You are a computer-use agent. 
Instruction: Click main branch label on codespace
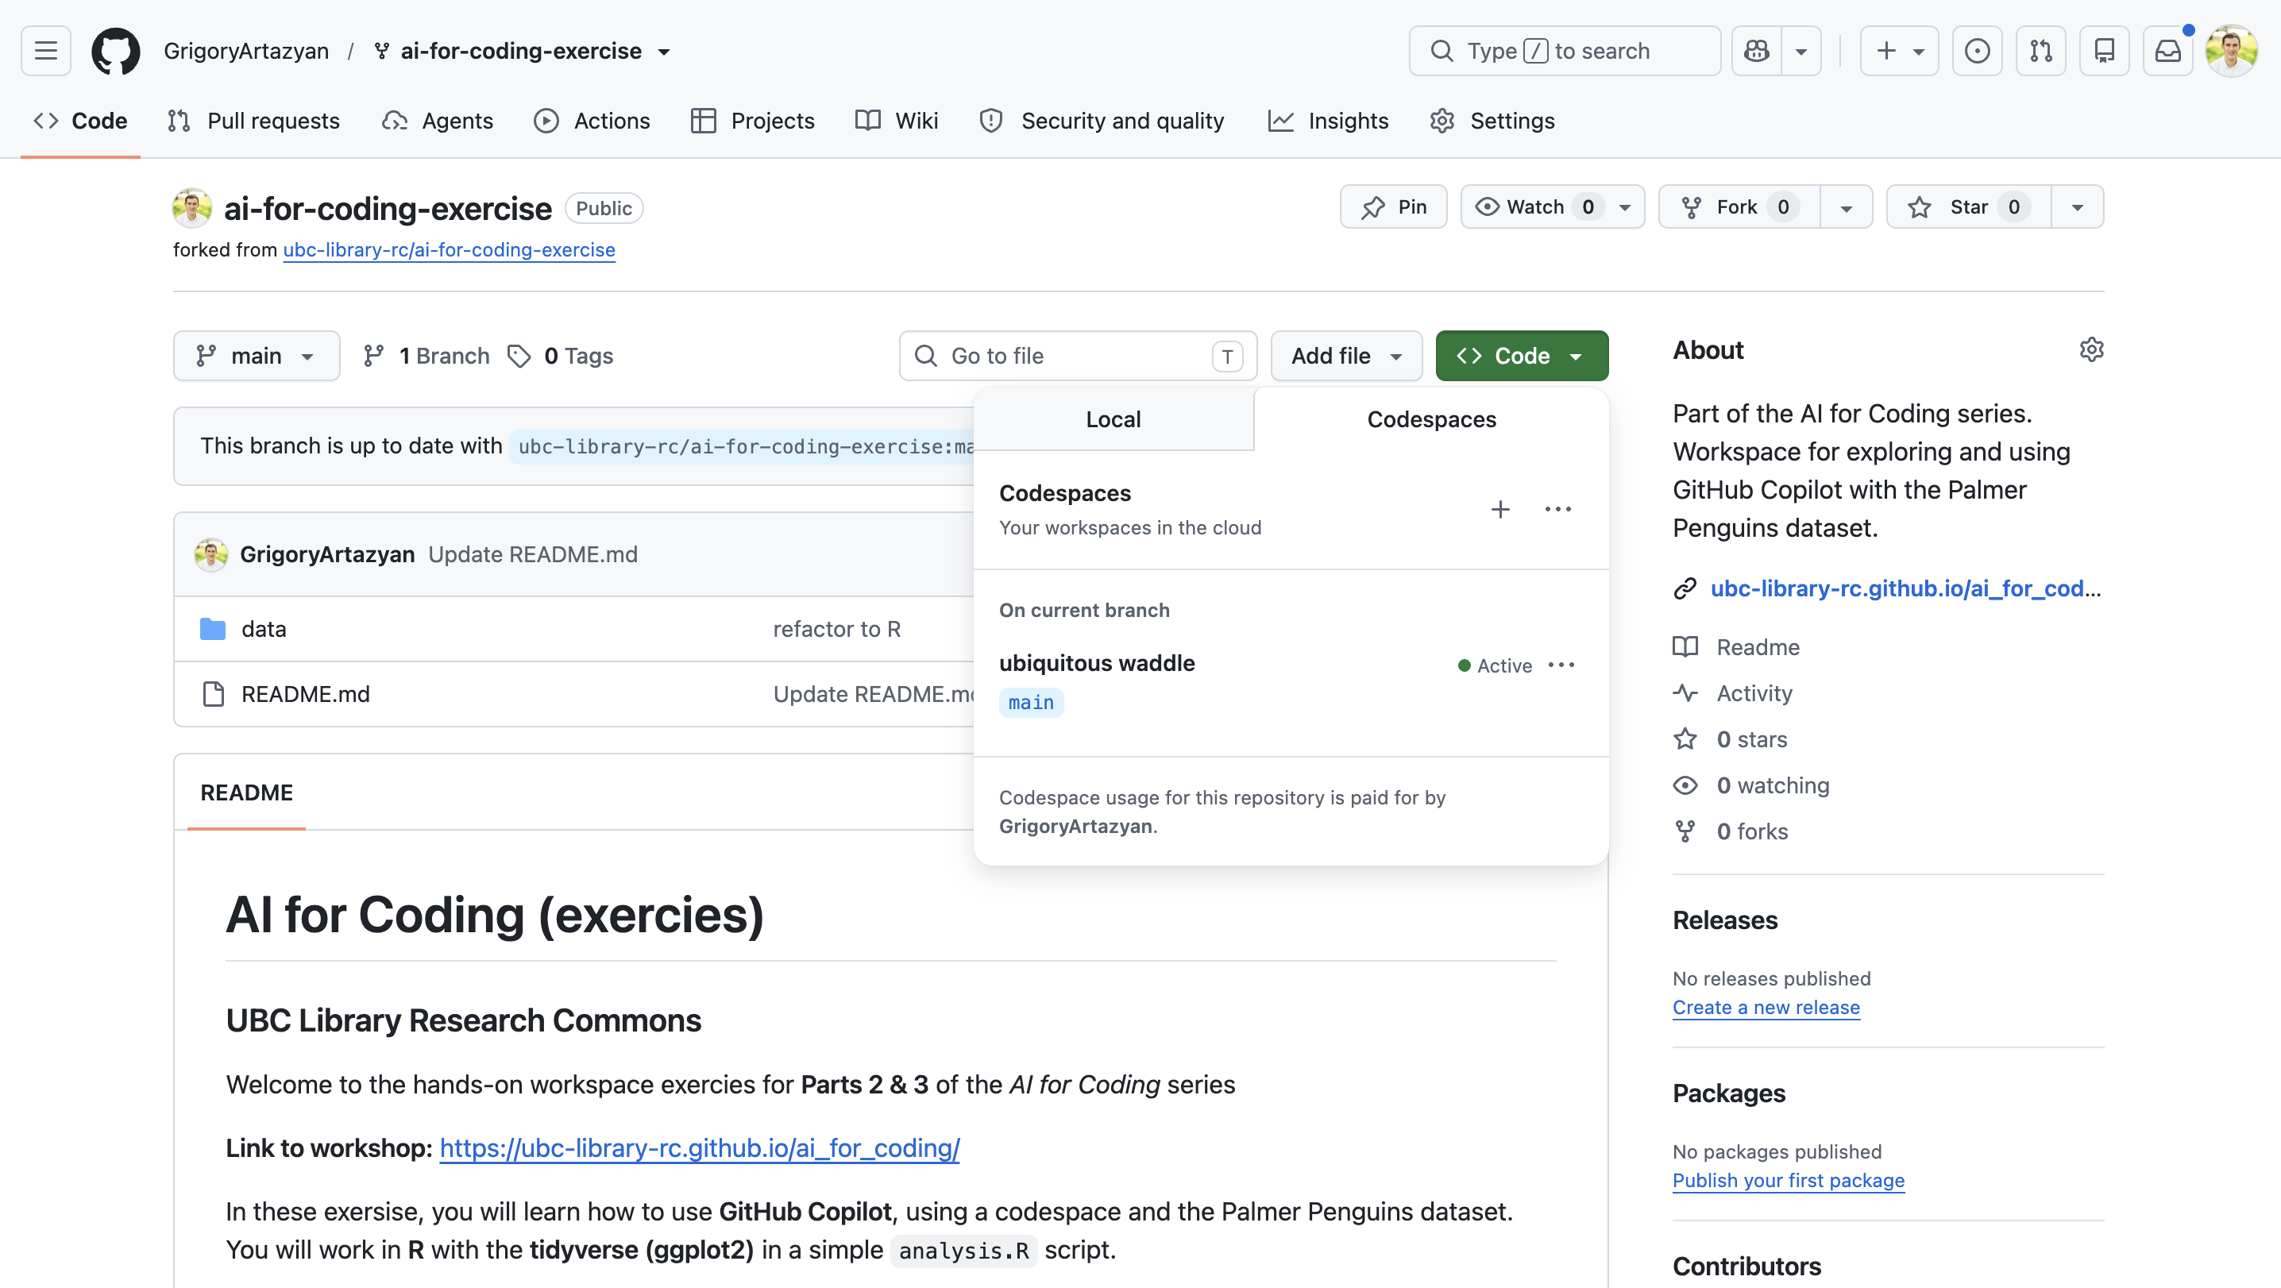1031,702
